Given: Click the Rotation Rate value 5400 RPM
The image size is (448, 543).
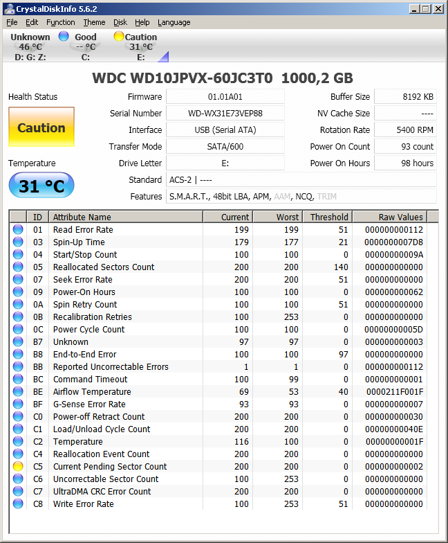Looking at the screenshot, I should pyautogui.click(x=405, y=130).
